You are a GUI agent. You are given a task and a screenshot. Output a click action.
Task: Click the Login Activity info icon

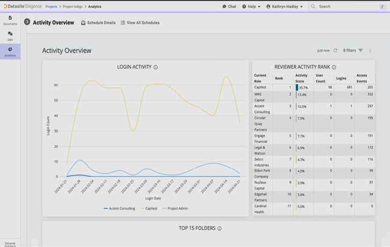pyautogui.click(x=156, y=68)
